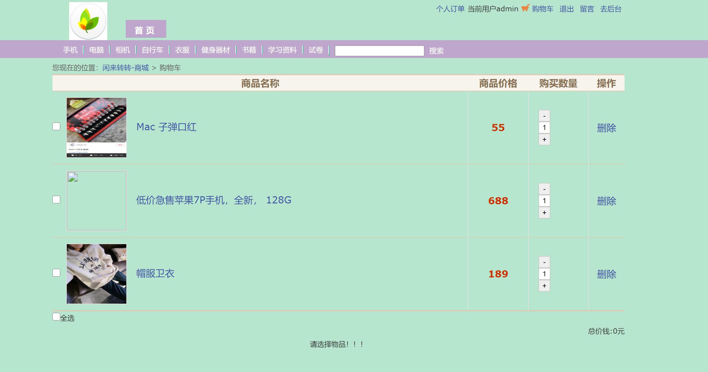Open the Mac lipstick product thumbnail
This screenshot has width=708, height=372.
click(97, 128)
